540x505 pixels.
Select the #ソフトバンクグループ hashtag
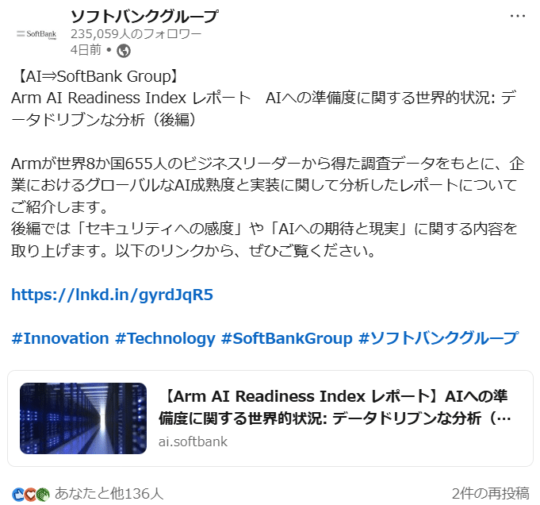439,338
